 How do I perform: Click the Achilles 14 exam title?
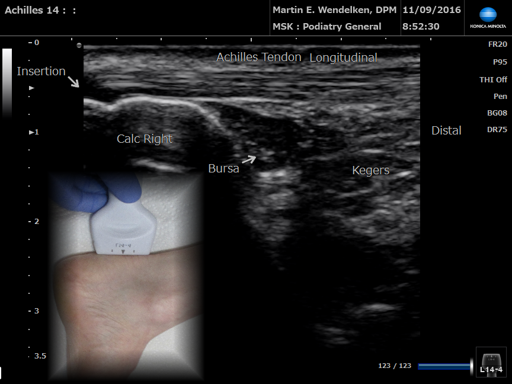tap(40, 10)
